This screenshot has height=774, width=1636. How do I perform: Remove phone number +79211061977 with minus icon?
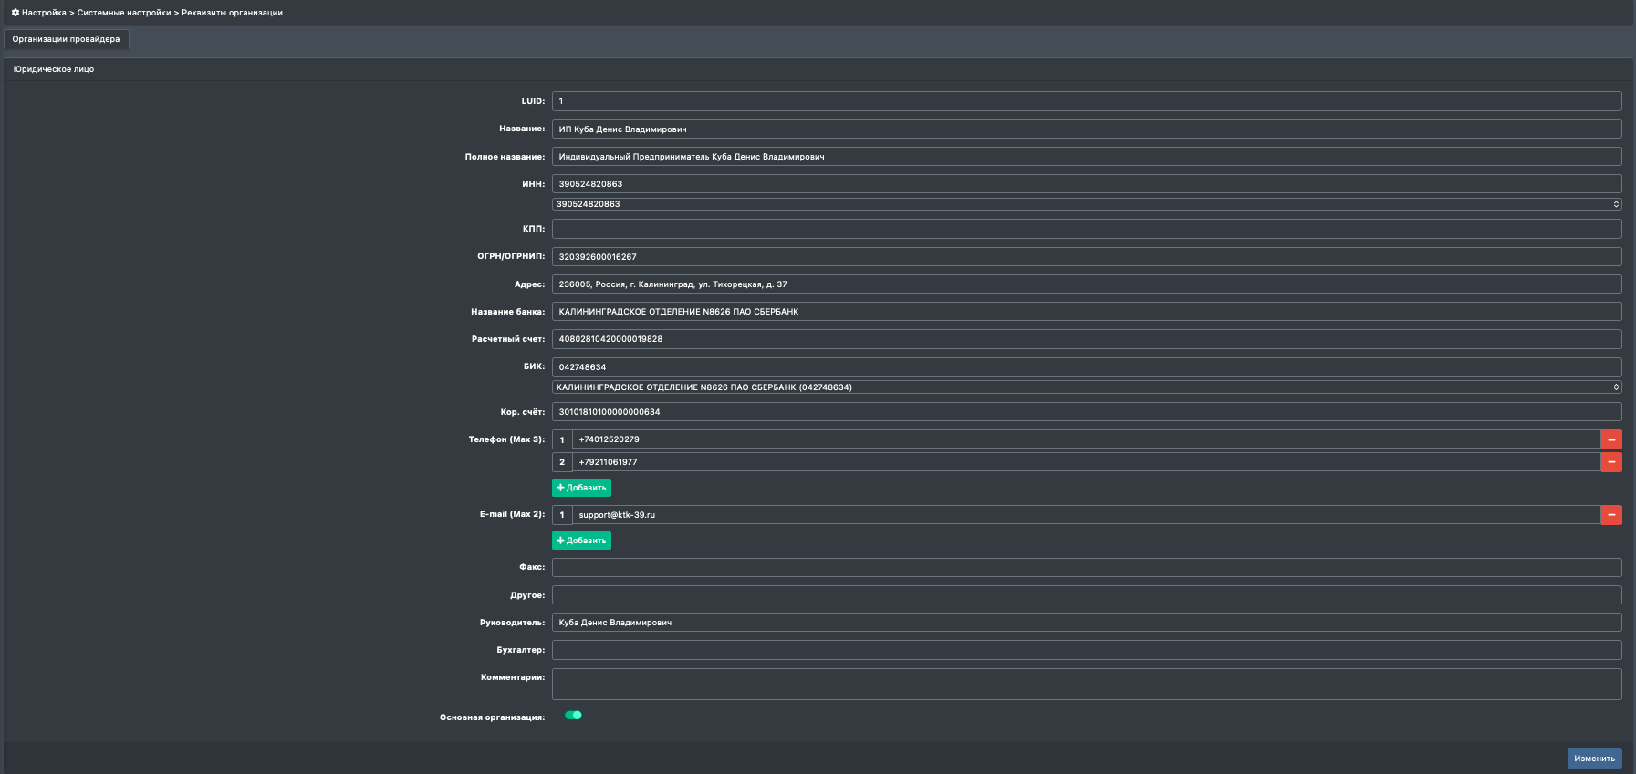pyautogui.click(x=1611, y=462)
